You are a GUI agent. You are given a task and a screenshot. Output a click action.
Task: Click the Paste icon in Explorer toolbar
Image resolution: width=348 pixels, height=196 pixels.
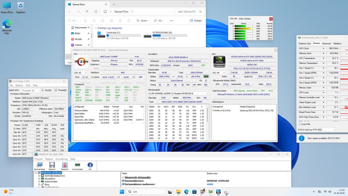tap(103, 20)
